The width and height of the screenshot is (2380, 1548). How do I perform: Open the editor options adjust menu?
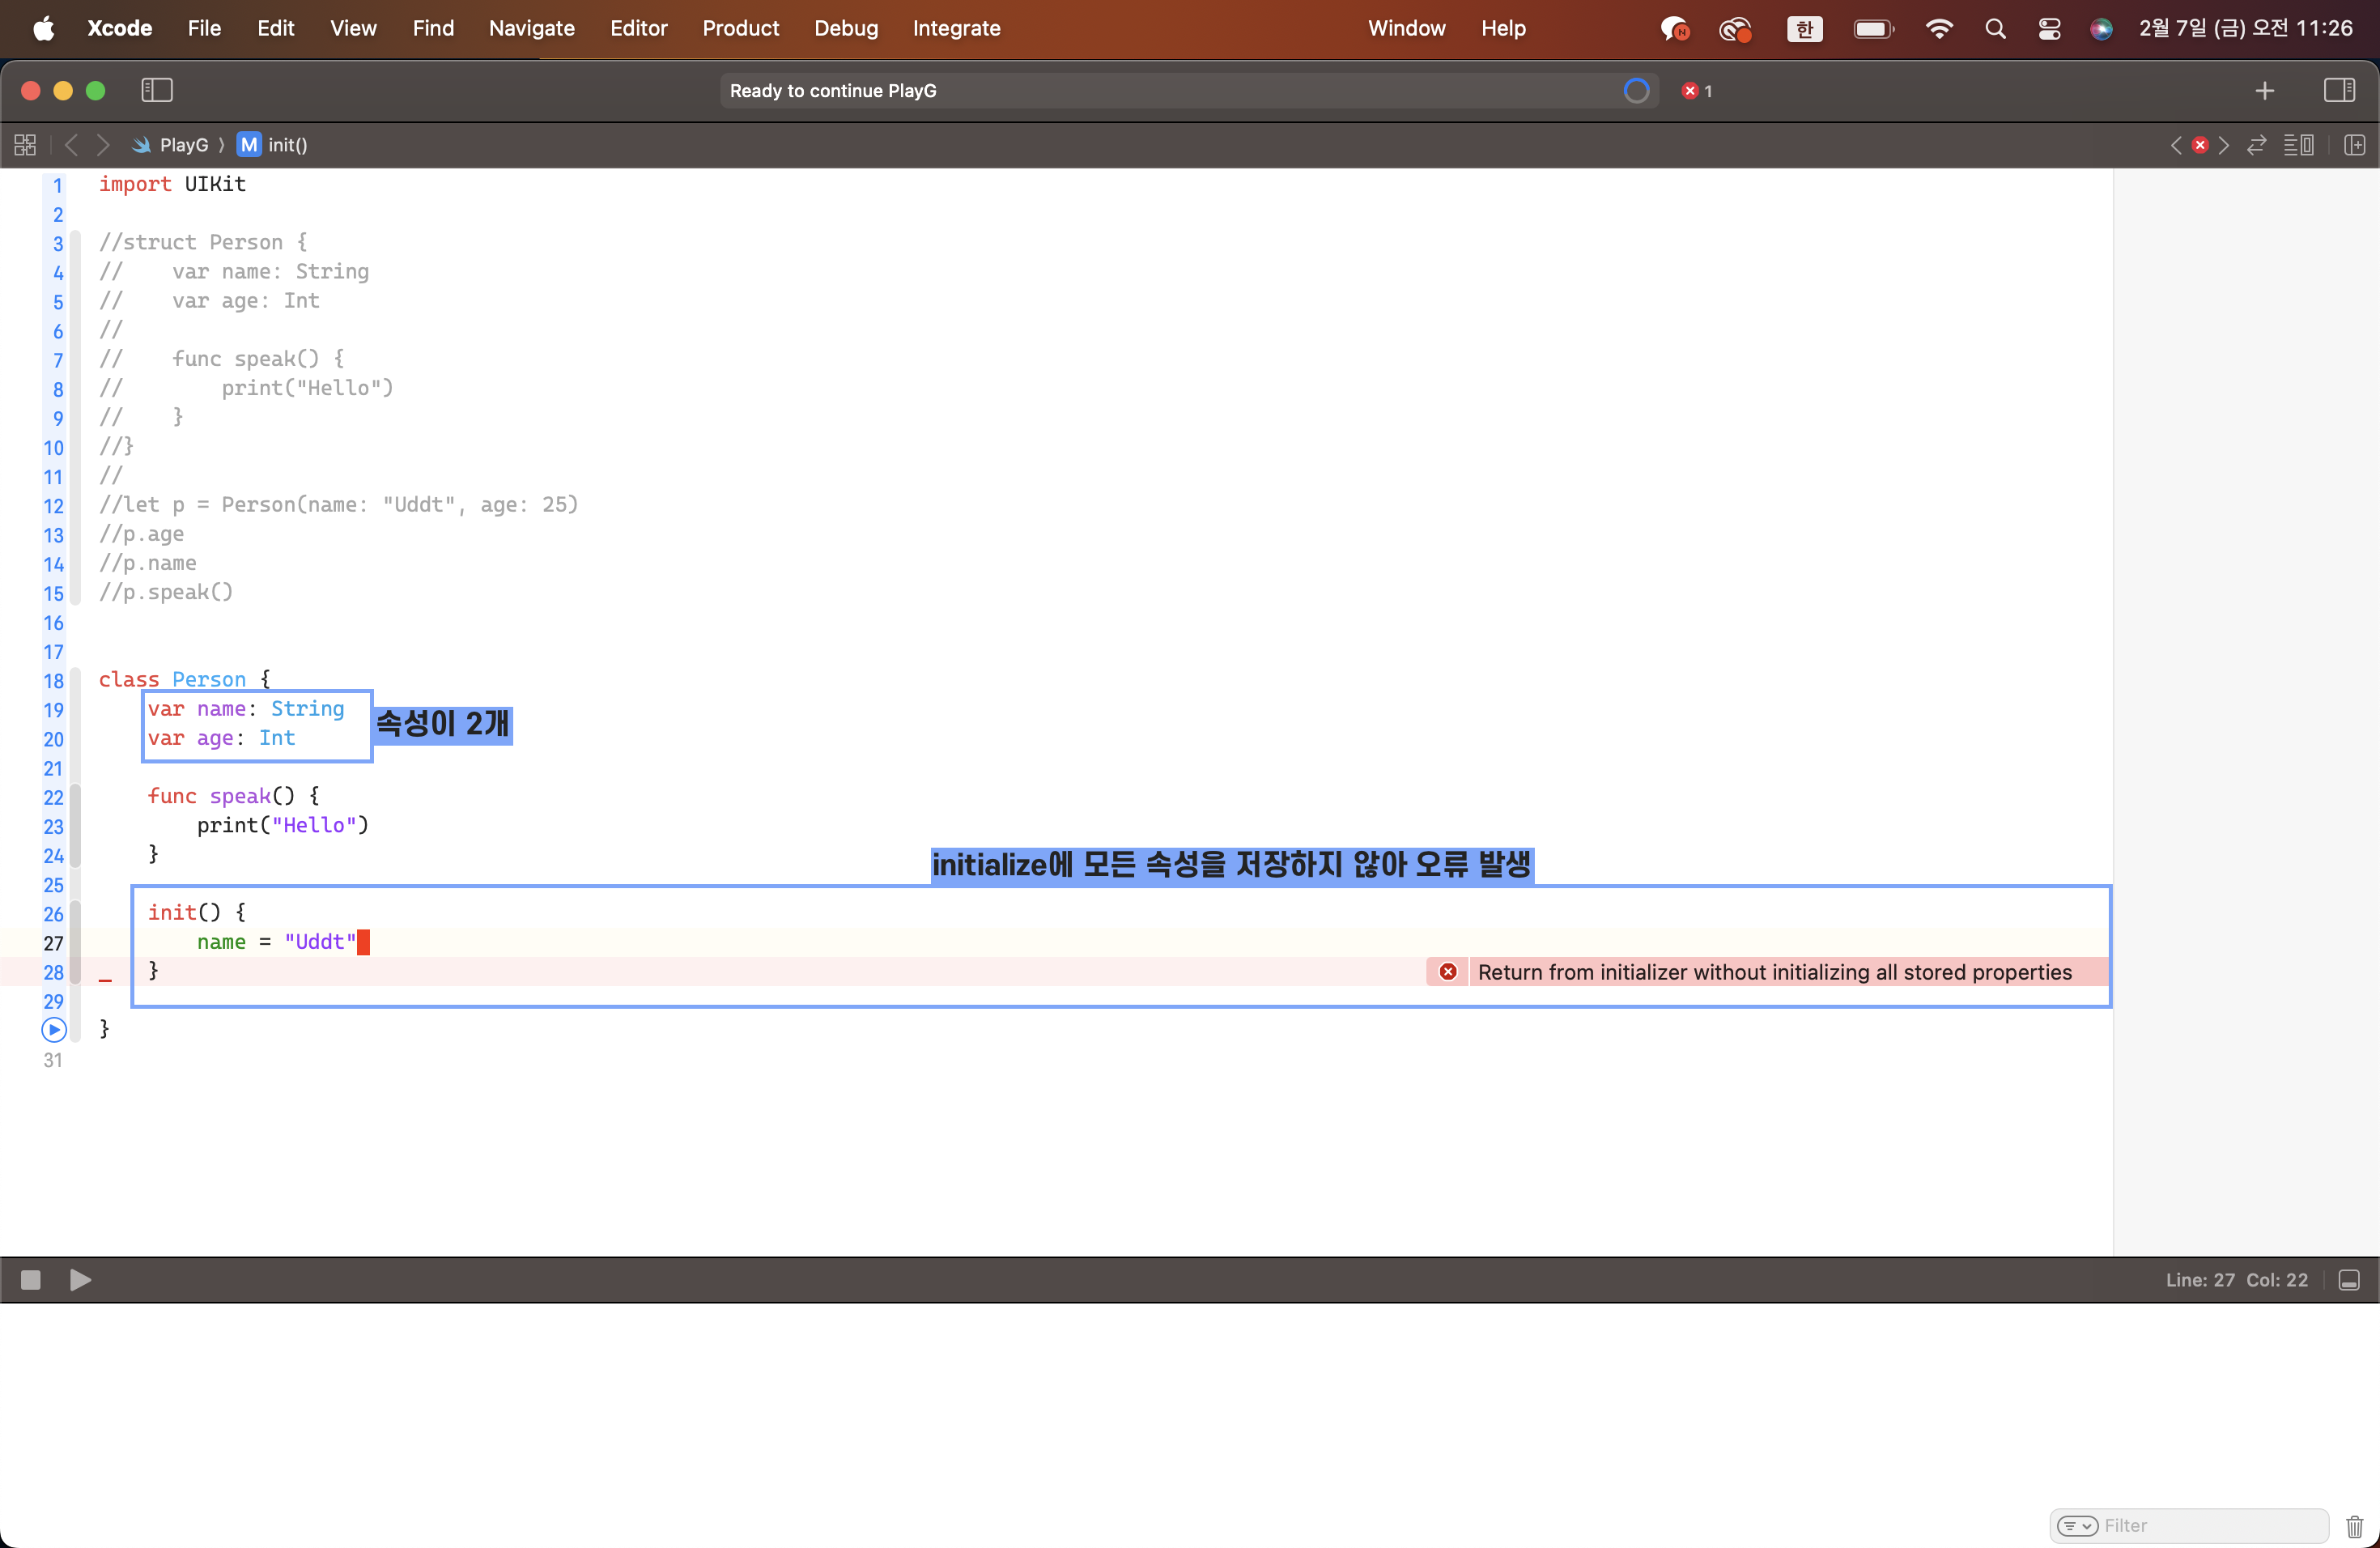pos(2298,145)
